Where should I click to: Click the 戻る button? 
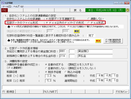[x=78, y=10]
